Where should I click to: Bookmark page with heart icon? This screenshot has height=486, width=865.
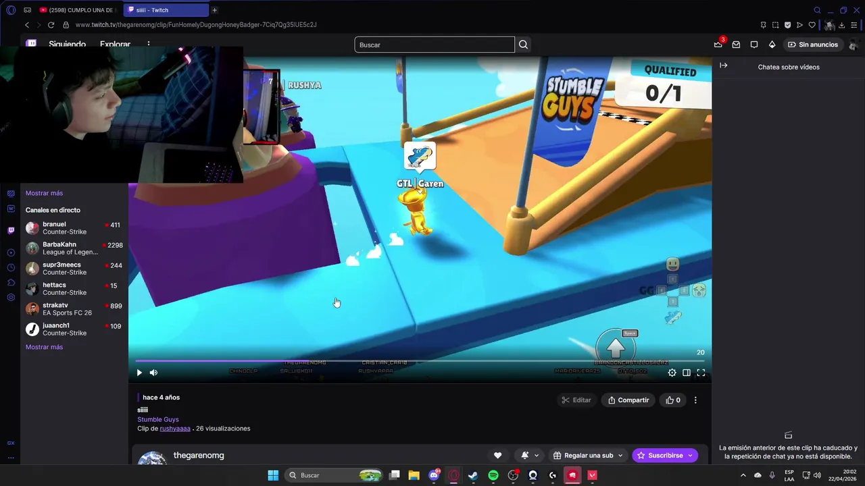click(x=812, y=25)
